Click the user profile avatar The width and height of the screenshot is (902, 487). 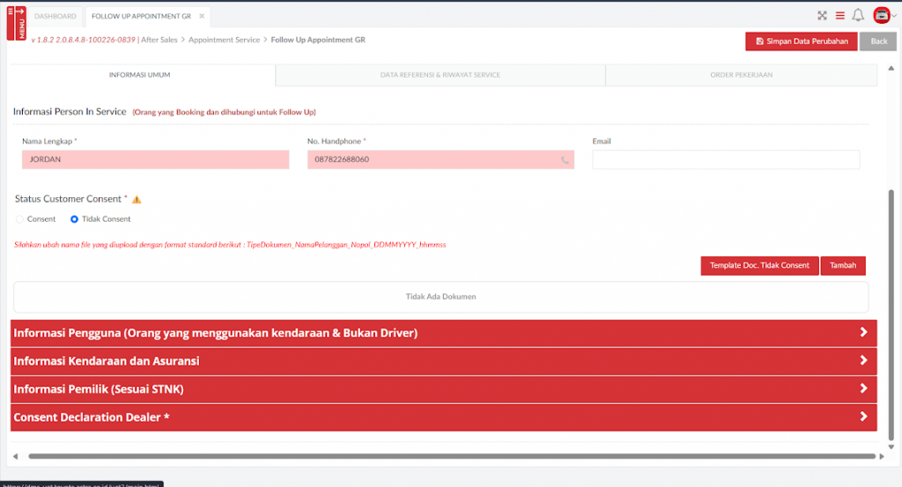point(880,16)
